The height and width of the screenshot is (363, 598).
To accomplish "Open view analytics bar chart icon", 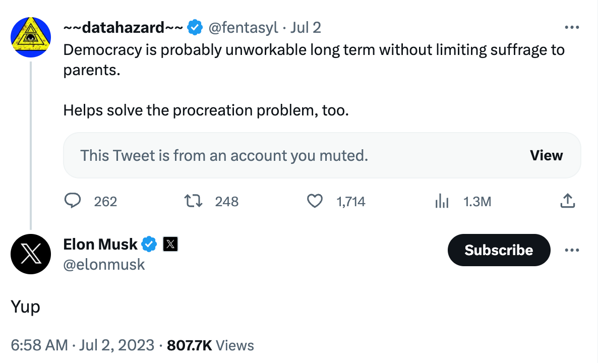I will 442,201.
